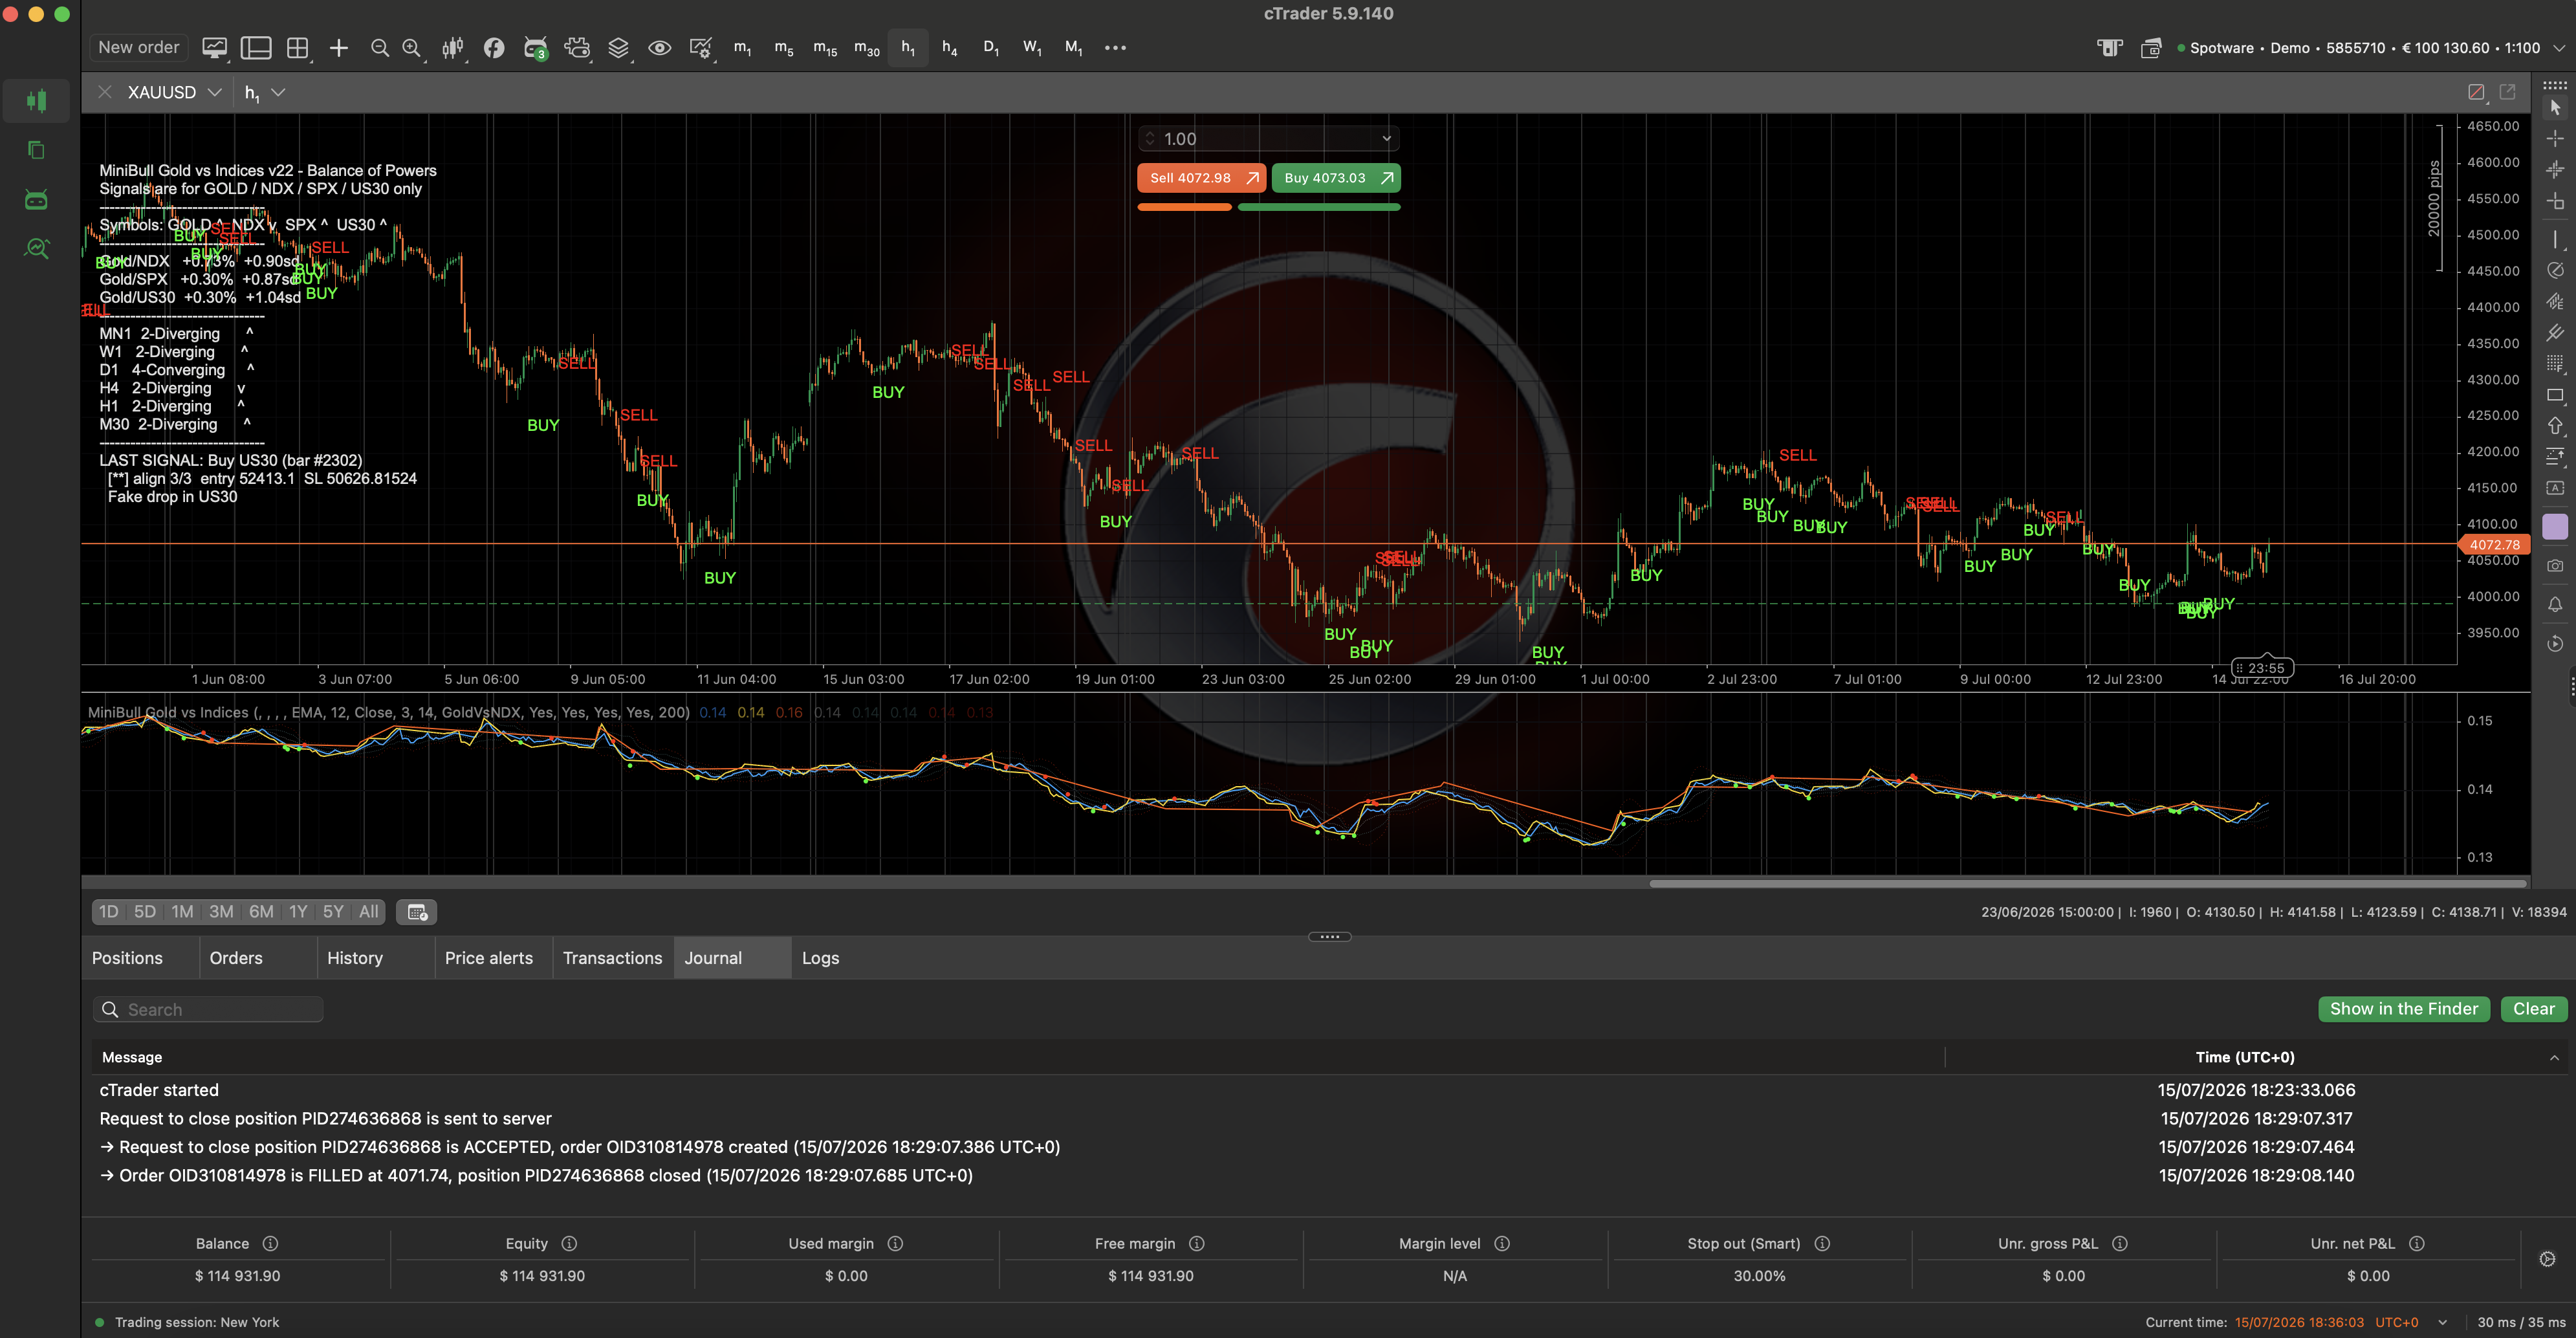Click the Sell 4072.98 button

tap(1201, 178)
